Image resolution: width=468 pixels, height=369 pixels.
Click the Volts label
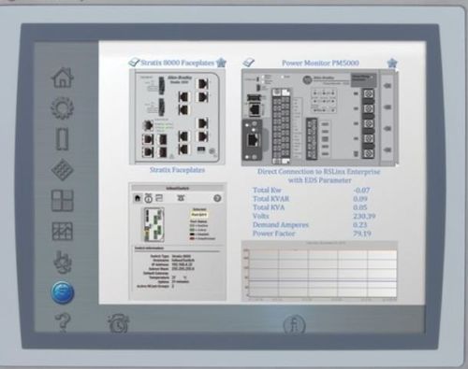coord(261,216)
